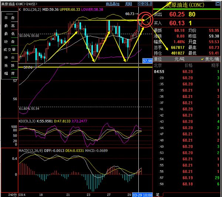Click the 03-29 10:00 cursor time marker
Viewport: 222px width, 197px height.
(142, 195)
